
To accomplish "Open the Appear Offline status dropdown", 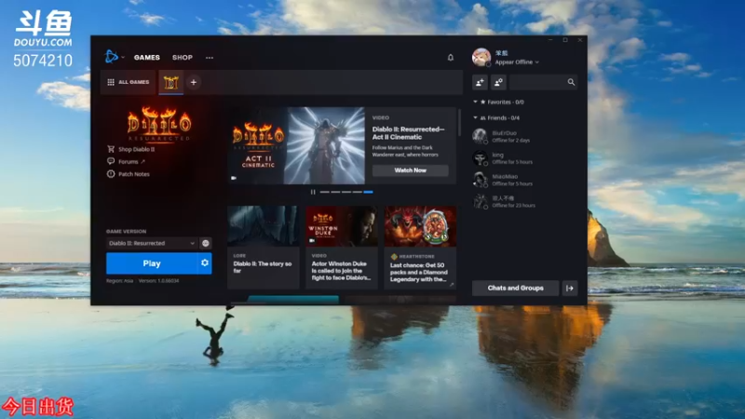I will click(x=517, y=62).
